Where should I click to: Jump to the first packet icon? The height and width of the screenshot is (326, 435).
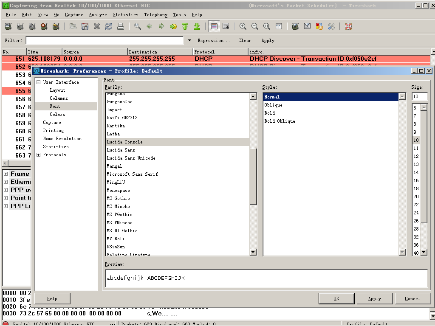tap(185, 26)
